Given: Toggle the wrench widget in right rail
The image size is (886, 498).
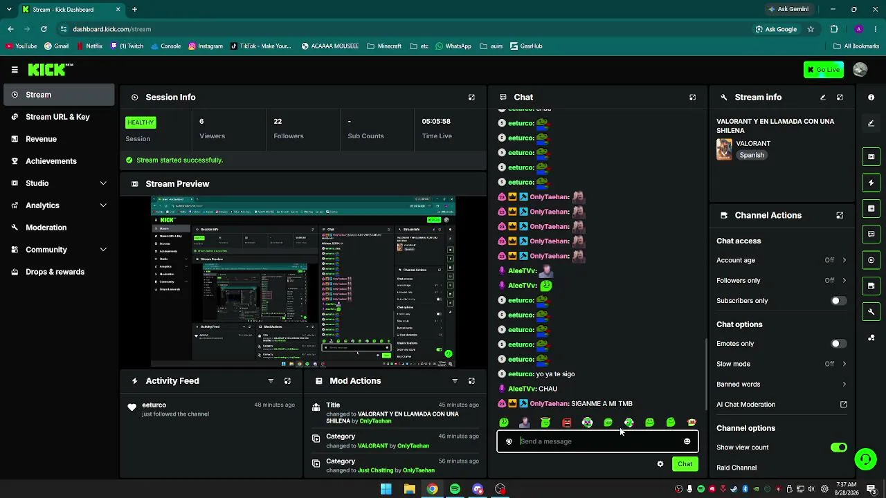Looking at the screenshot, I should click(871, 312).
